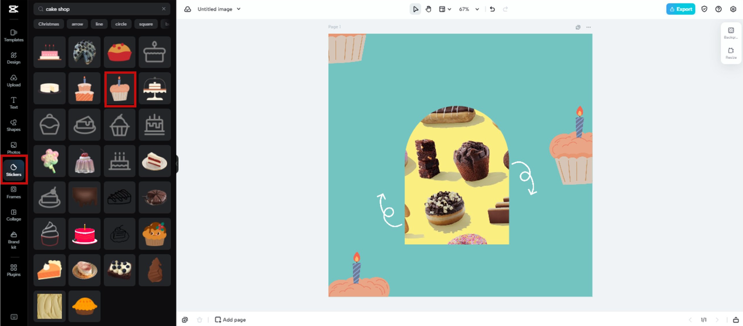The image size is (743, 326).
Task: Select the circle suggestion chip
Action: [121, 24]
